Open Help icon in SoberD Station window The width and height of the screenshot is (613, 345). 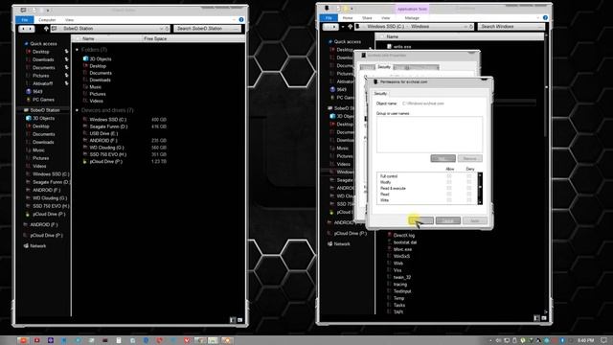click(x=241, y=19)
